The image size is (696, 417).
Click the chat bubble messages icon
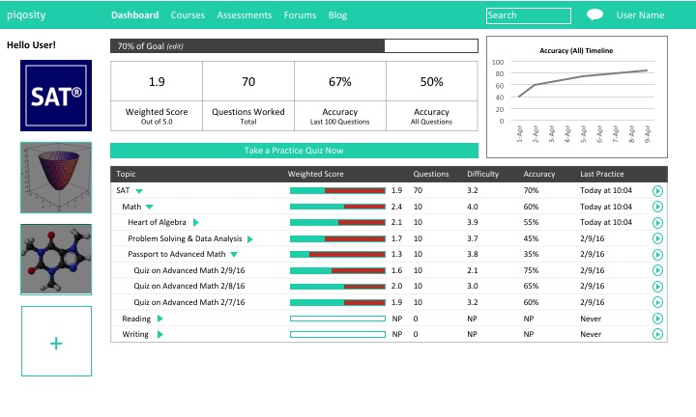tap(595, 15)
